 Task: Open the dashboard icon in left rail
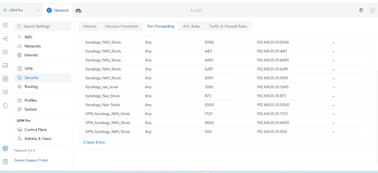point(5,25)
